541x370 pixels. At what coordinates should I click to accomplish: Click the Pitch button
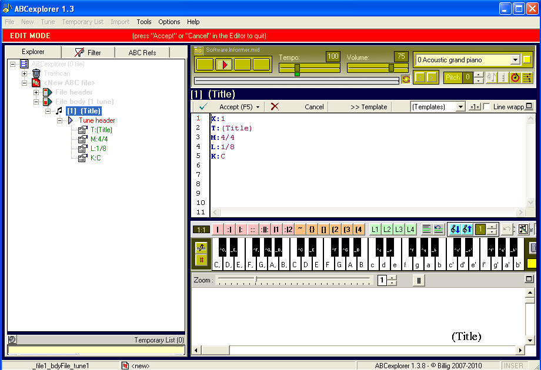(x=453, y=78)
